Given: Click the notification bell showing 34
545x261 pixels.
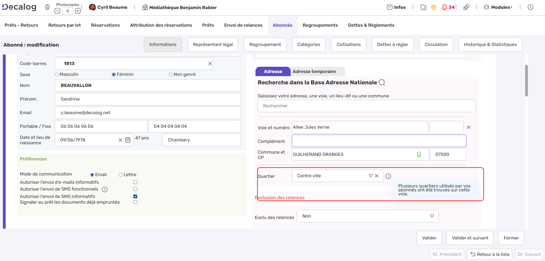Looking at the screenshot, I should (445, 7).
